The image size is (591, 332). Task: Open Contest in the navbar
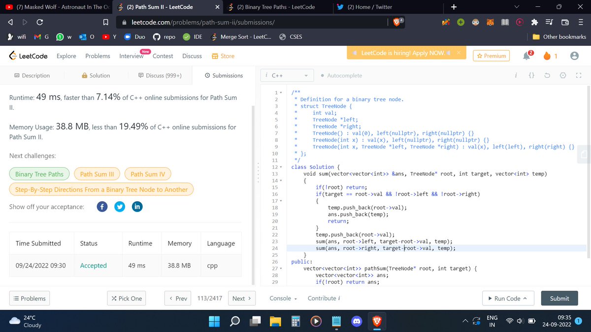(x=163, y=56)
